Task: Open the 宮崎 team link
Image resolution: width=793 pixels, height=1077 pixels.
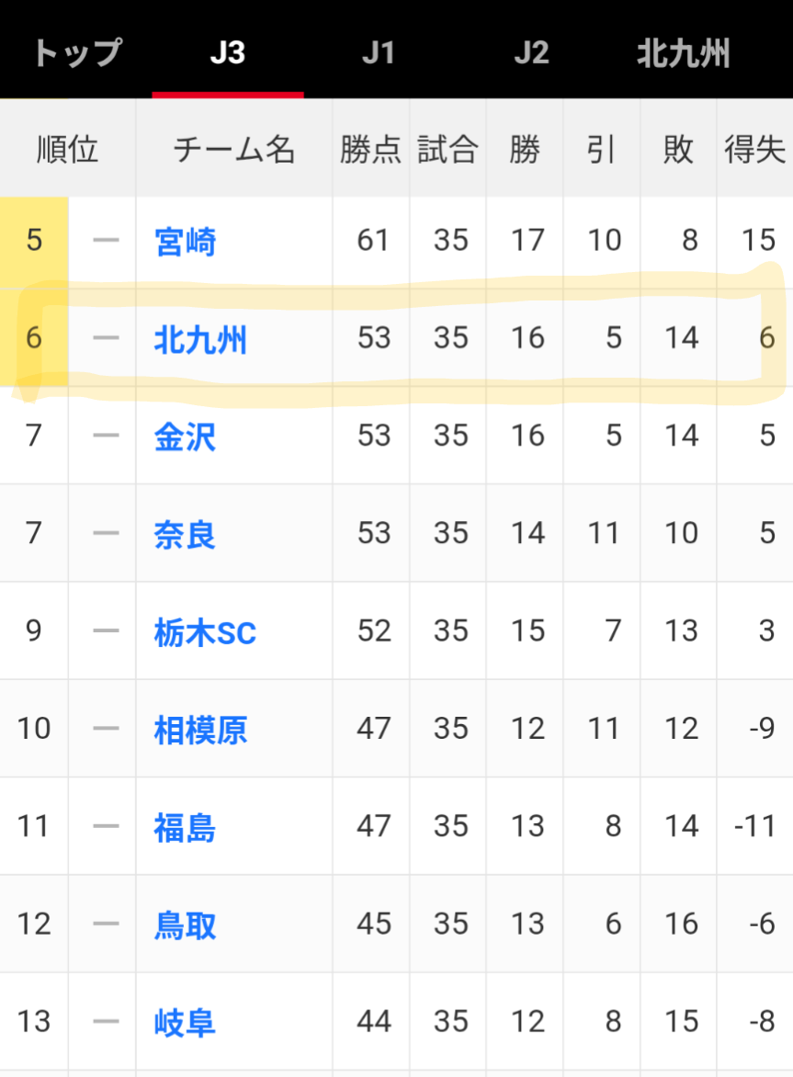Action: [x=185, y=242]
